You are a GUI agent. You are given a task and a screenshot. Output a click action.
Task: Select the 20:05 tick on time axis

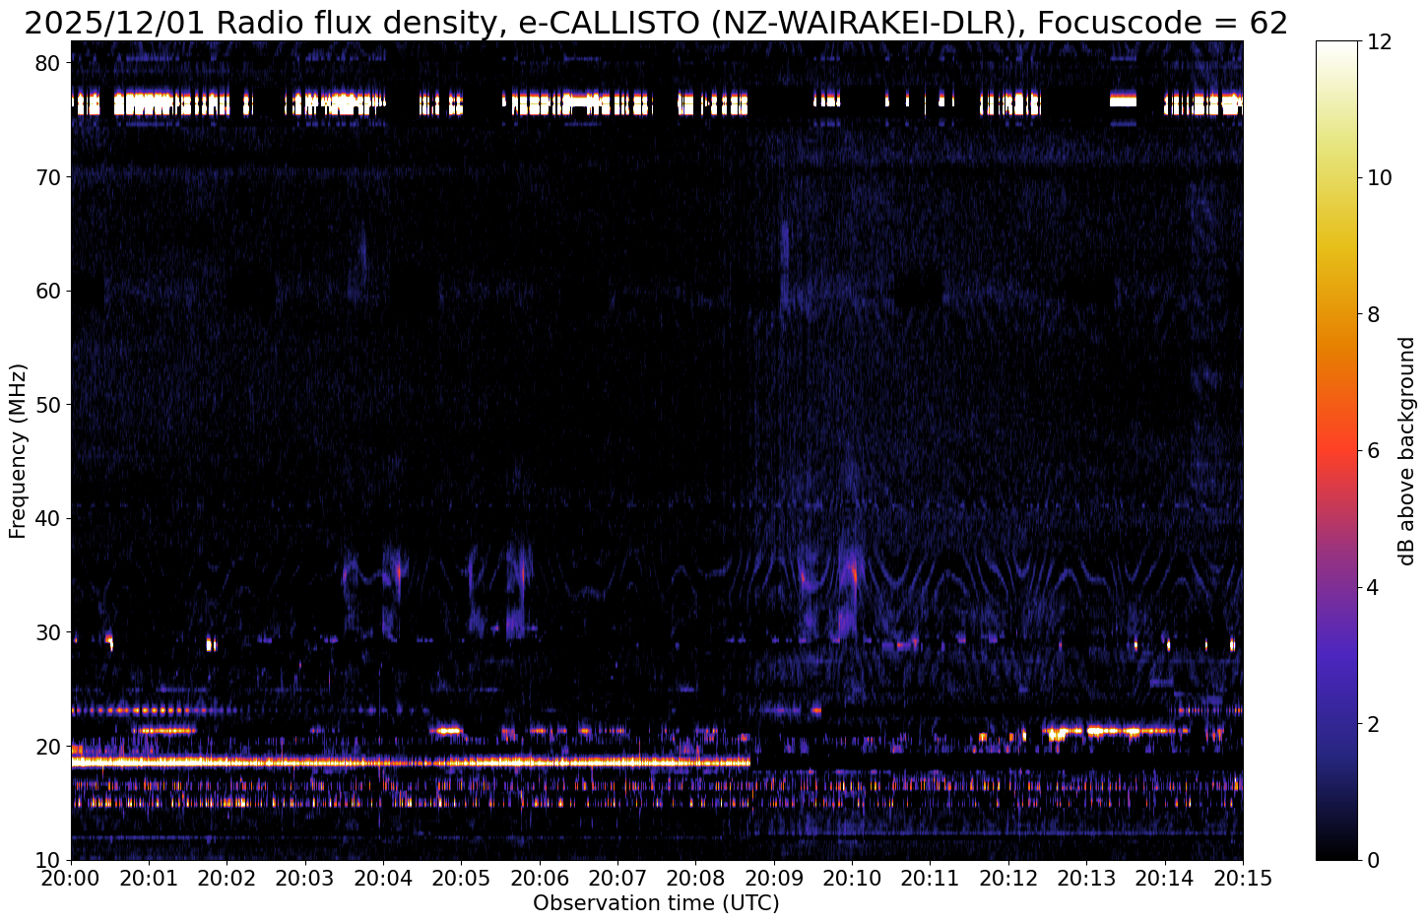(461, 878)
